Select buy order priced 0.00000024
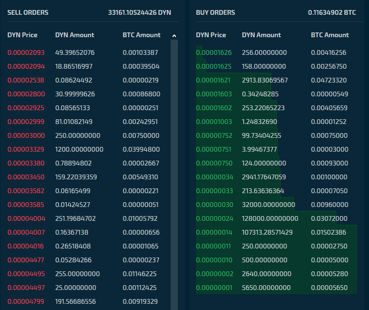369x310 pixels. point(277,219)
